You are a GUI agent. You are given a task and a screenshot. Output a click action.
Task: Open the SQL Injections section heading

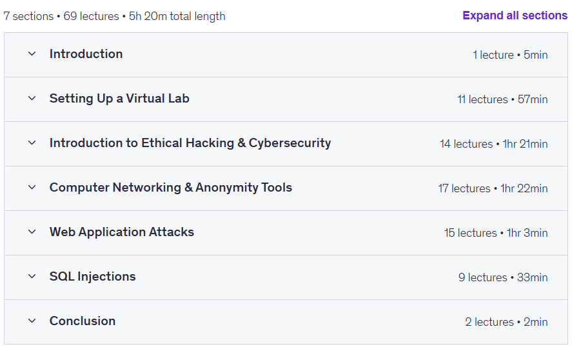93,277
